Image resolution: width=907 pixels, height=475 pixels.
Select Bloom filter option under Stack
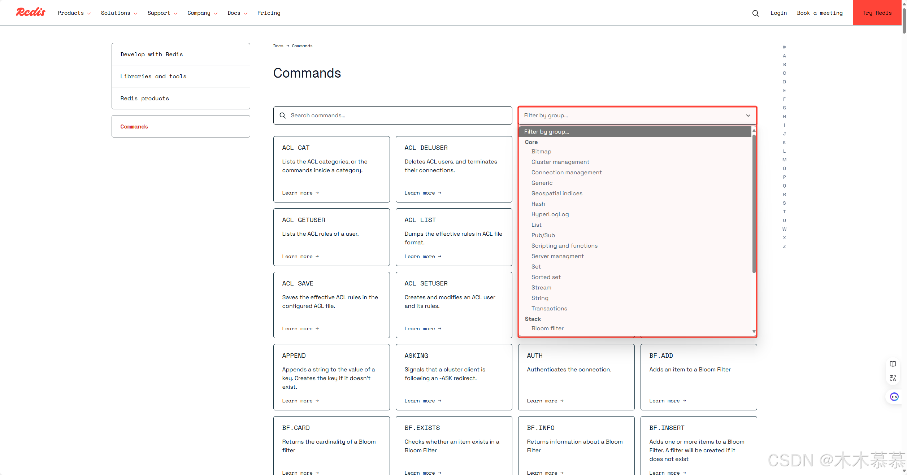pyautogui.click(x=547, y=328)
